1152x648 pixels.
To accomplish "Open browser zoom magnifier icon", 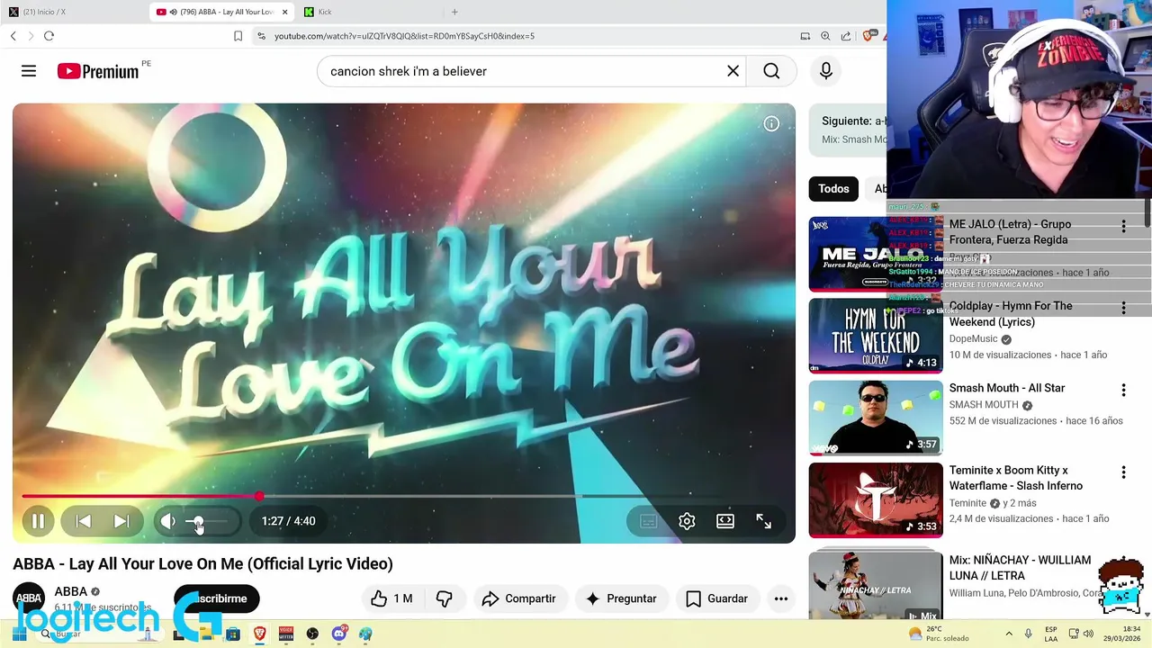I will (x=825, y=36).
